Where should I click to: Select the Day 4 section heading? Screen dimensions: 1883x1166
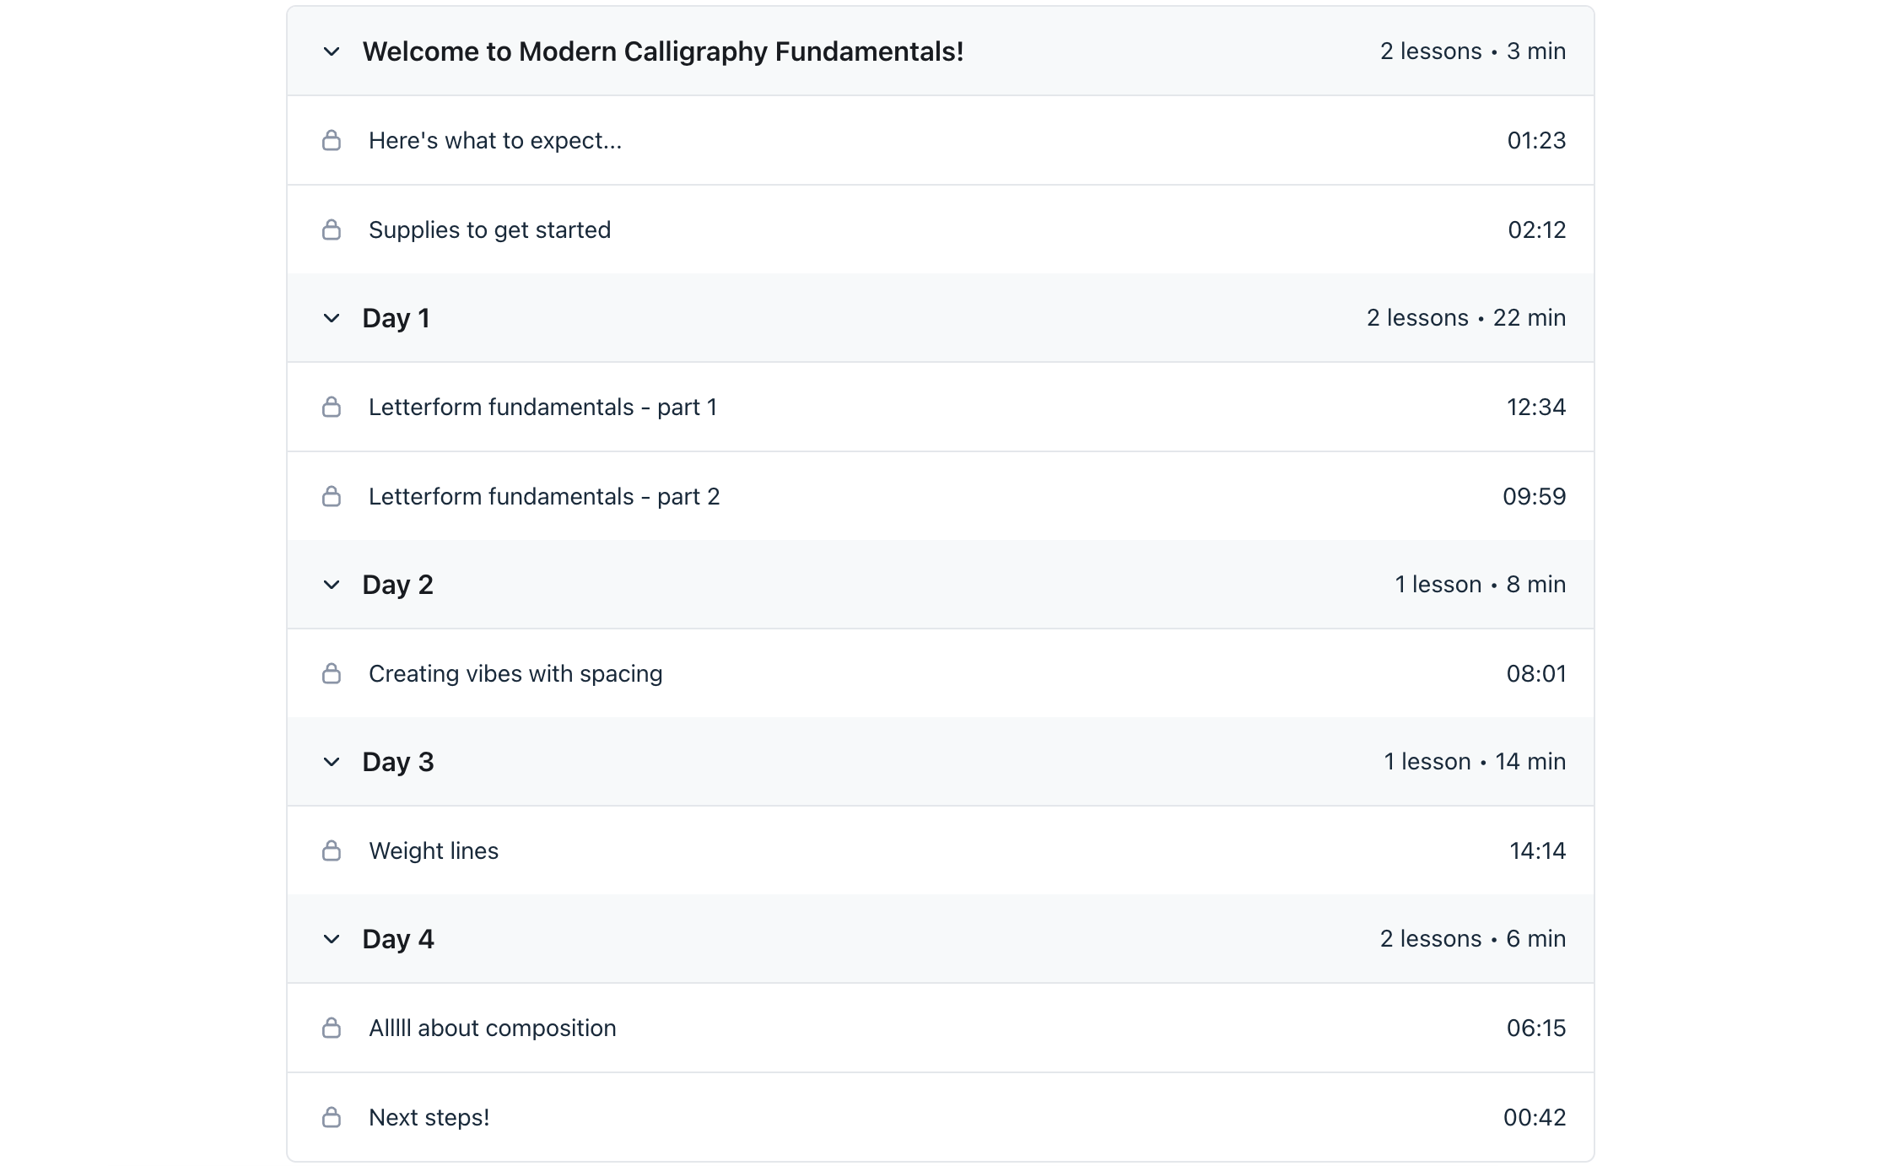click(398, 939)
